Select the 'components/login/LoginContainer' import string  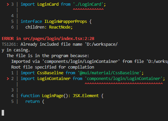coord(124,79)
